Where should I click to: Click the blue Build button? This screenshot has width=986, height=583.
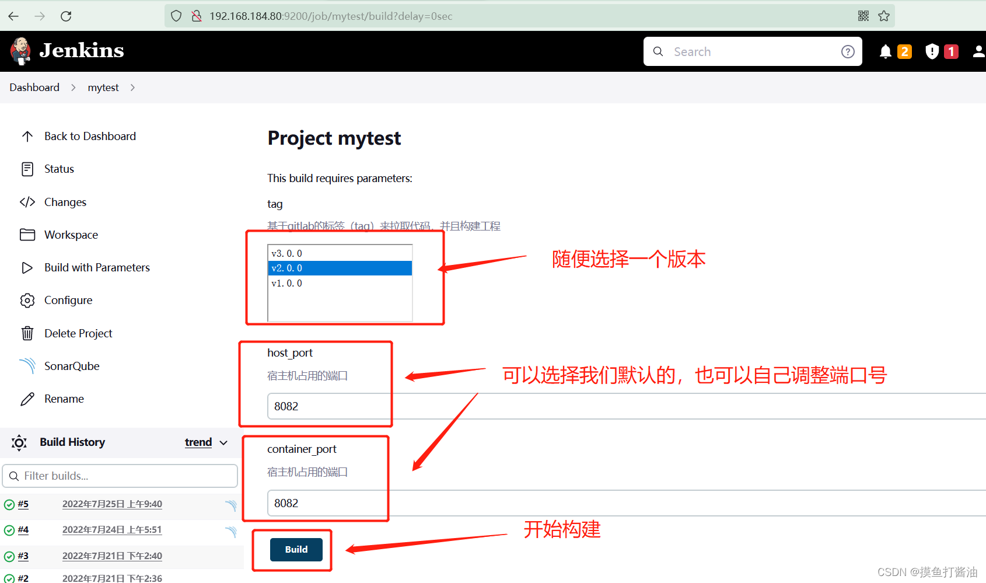(296, 550)
